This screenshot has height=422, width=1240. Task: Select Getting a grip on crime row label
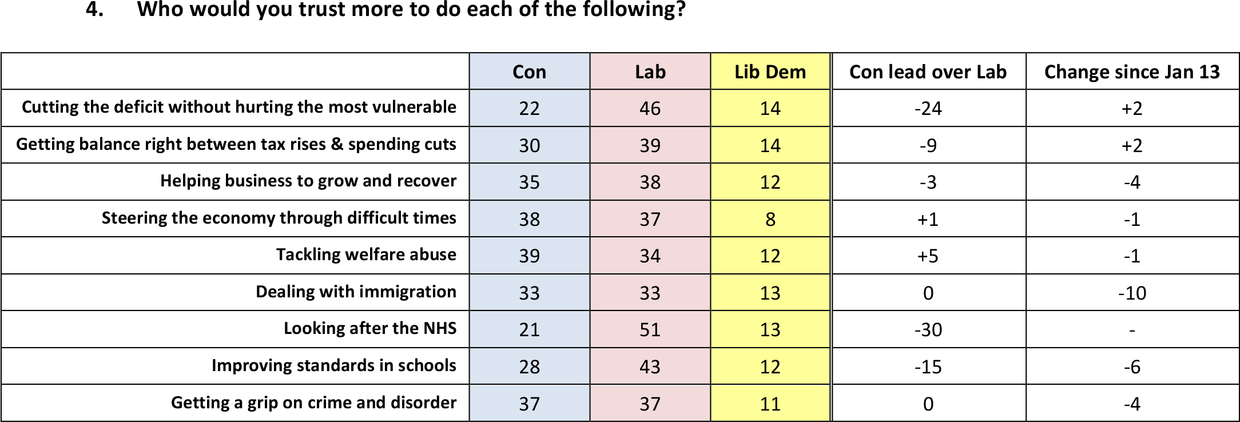tap(313, 403)
